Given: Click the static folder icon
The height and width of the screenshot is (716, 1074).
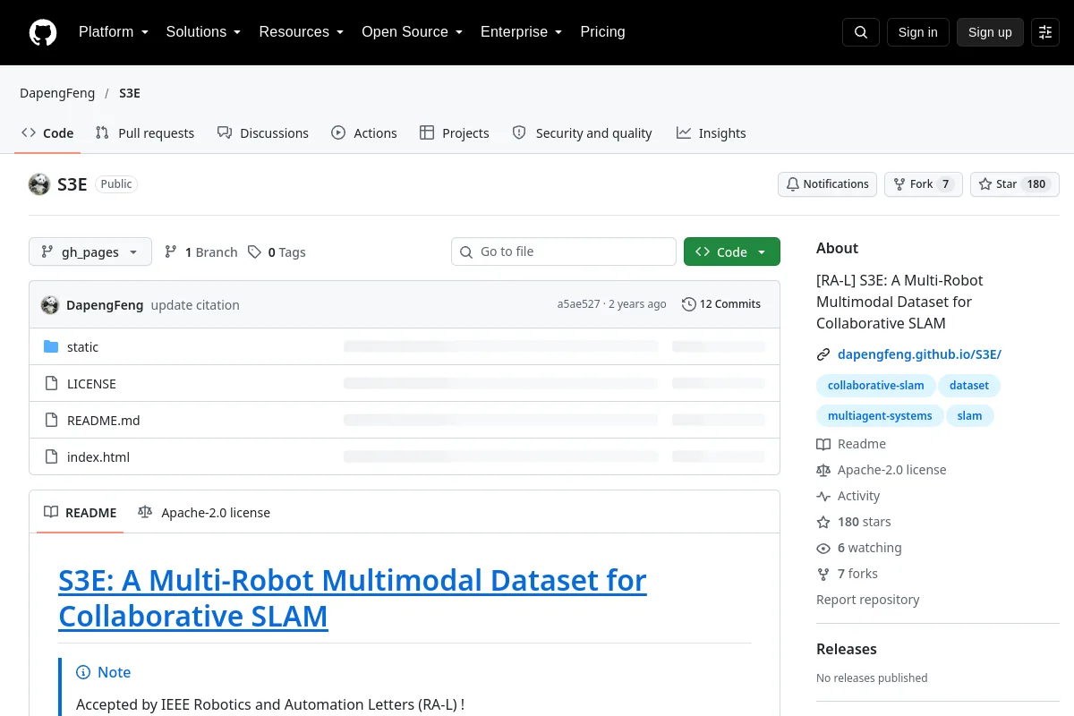Looking at the screenshot, I should [51, 347].
